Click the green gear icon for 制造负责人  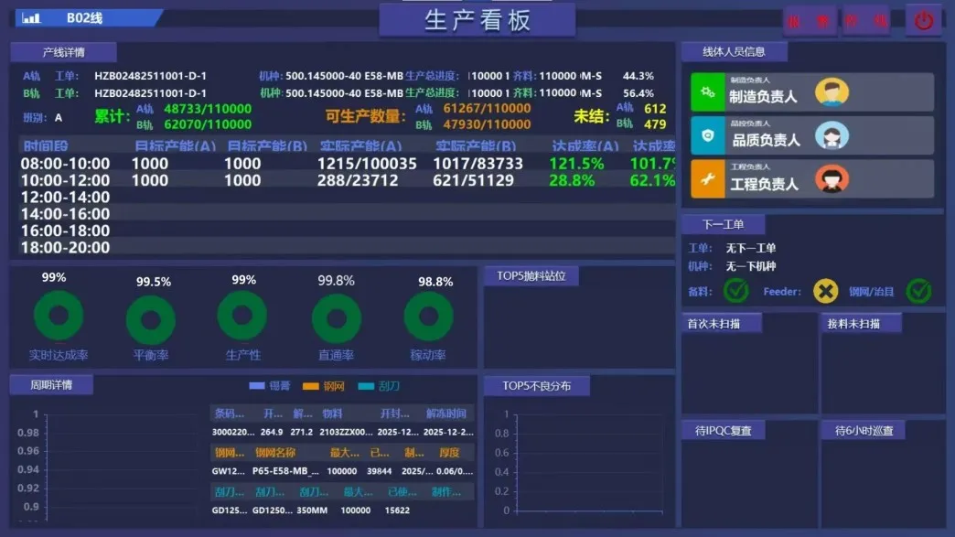[x=708, y=91]
